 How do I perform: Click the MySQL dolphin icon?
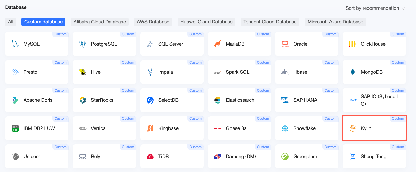(x=15, y=44)
